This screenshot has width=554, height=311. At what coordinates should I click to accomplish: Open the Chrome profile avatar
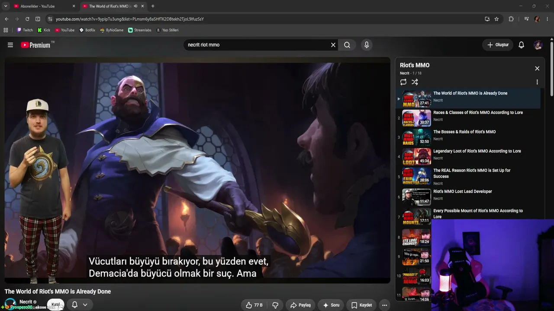pos(537,19)
